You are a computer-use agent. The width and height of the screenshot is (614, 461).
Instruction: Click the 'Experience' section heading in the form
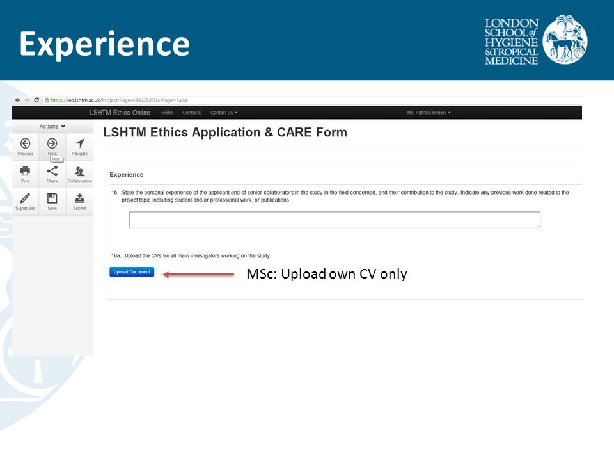tap(127, 174)
